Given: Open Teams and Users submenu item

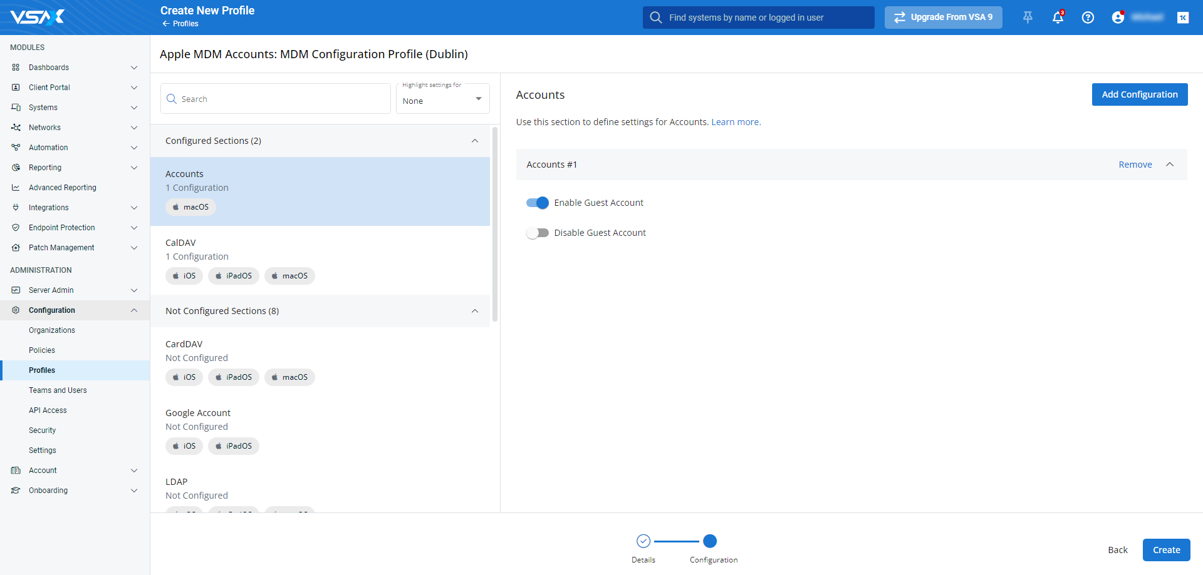Looking at the screenshot, I should pos(58,390).
